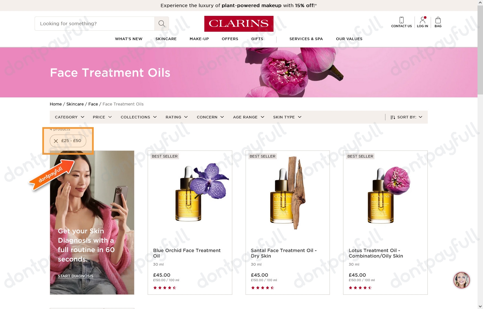Open the chat assistant avatar
The width and height of the screenshot is (483, 309).
click(x=461, y=280)
